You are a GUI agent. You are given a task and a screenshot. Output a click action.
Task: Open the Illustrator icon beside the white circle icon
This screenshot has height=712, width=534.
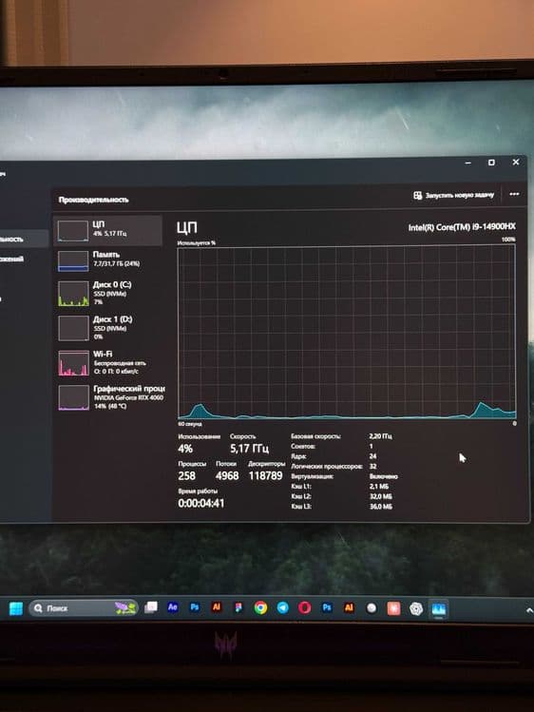click(x=349, y=608)
